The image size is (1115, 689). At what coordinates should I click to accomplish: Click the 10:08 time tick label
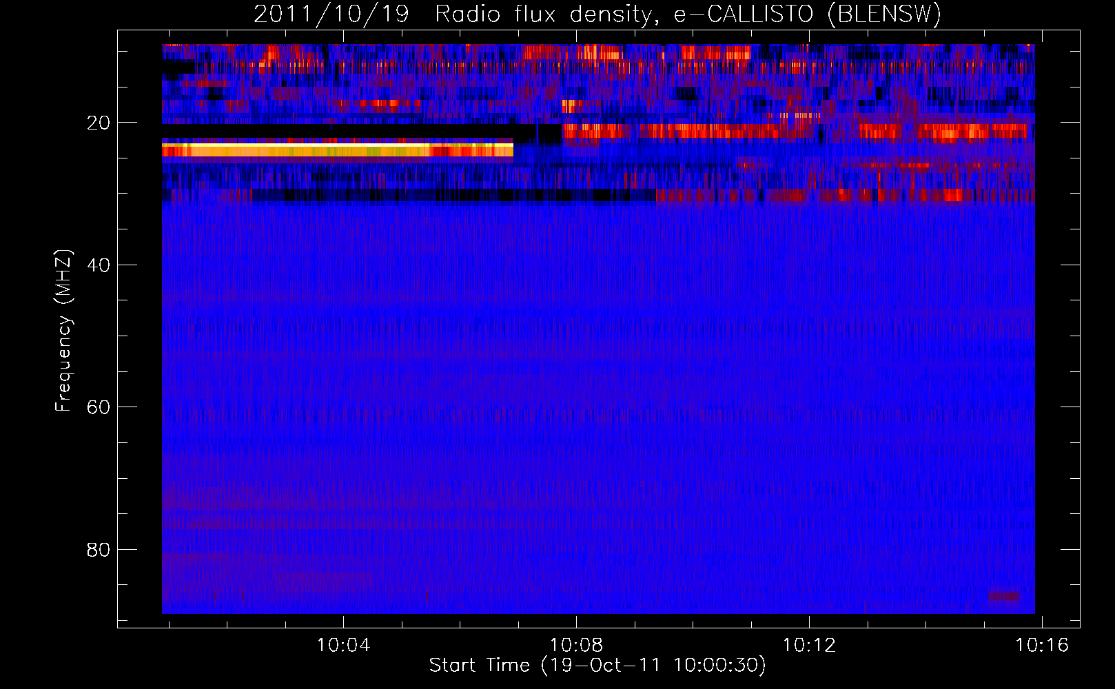tap(576, 645)
